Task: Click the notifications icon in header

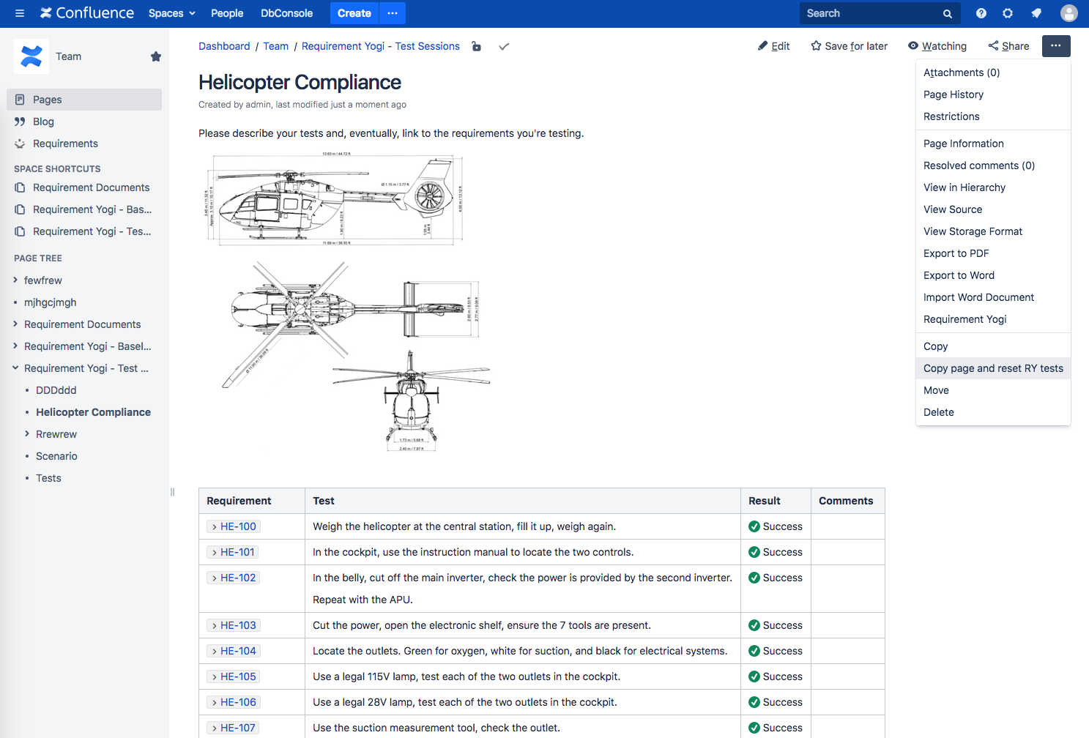Action: coord(1036,13)
